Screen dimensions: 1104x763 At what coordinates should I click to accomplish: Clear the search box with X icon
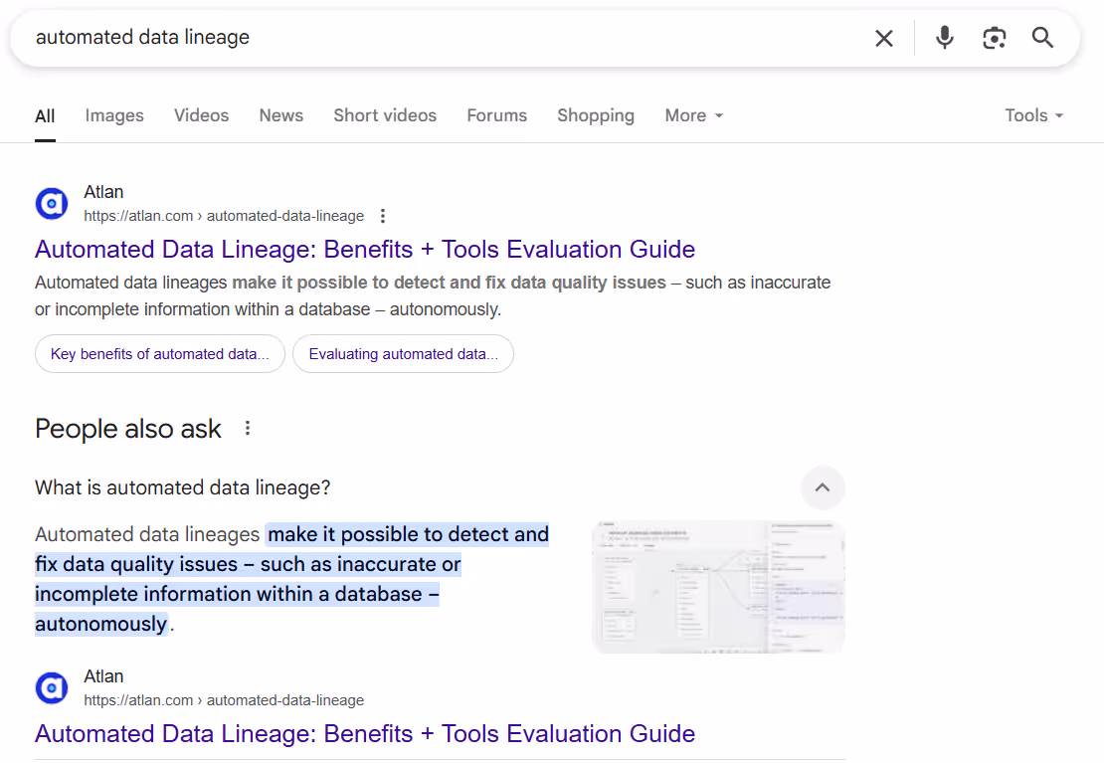coord(883,38)
